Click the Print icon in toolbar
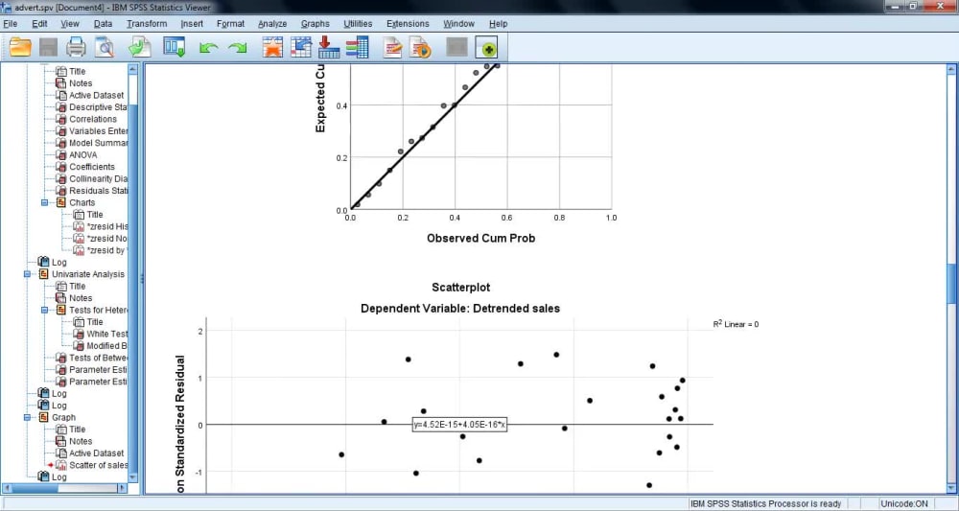959x511 pixels. [77, 47]
